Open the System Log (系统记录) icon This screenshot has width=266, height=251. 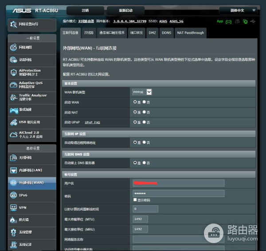click(13, 244)
